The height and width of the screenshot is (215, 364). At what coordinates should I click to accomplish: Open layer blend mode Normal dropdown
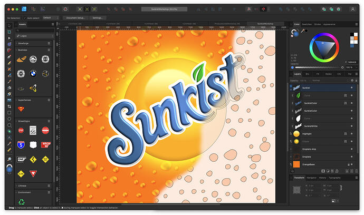point(330,81)
